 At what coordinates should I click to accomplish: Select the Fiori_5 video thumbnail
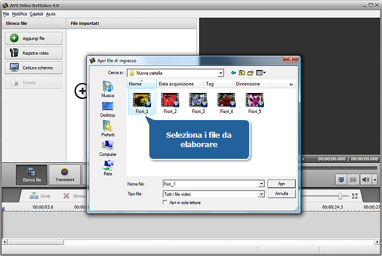254,103
